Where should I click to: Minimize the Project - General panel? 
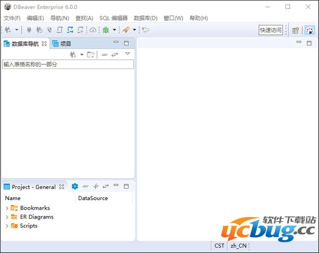pos(116,185)
